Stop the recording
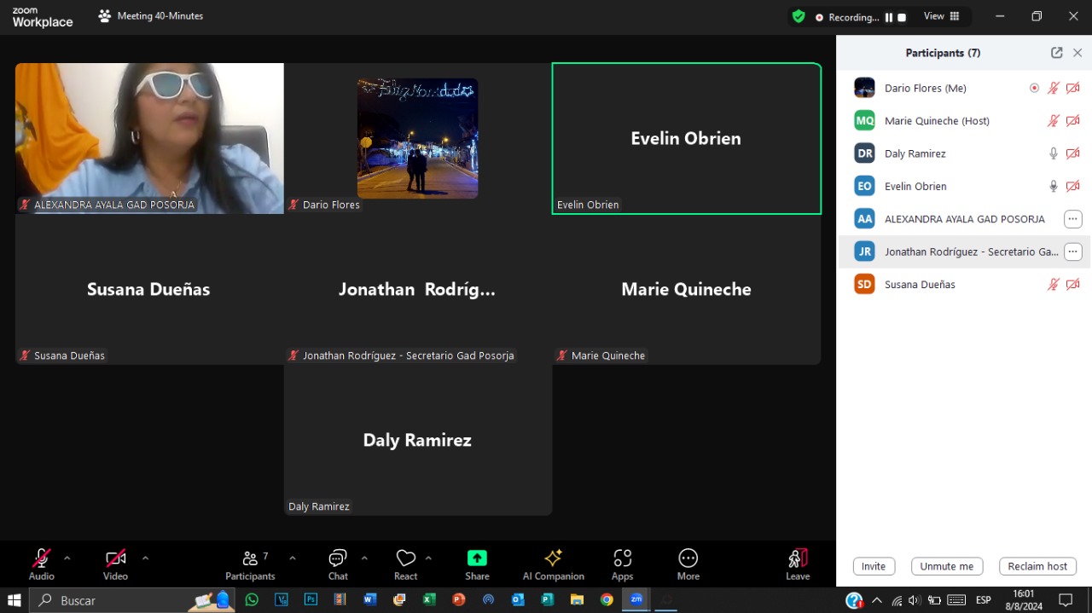This screenshot has width=1092, height=613. (x=902, y=17)
